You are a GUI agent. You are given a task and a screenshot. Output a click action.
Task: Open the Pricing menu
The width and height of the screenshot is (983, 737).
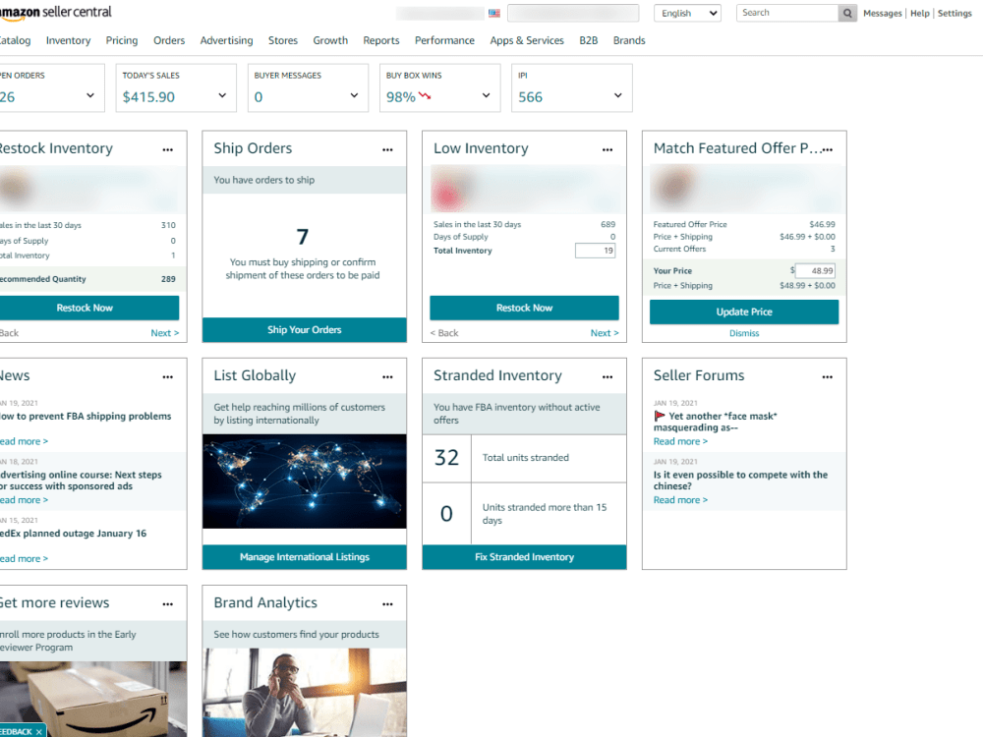pyautogui.click(x=122, y=40)
